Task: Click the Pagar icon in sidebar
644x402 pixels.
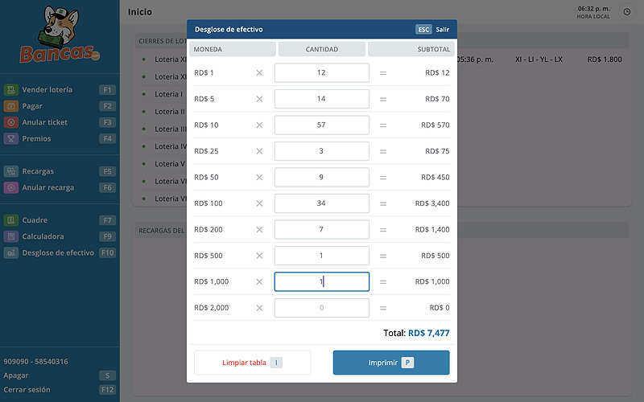Action: [11, 106]
